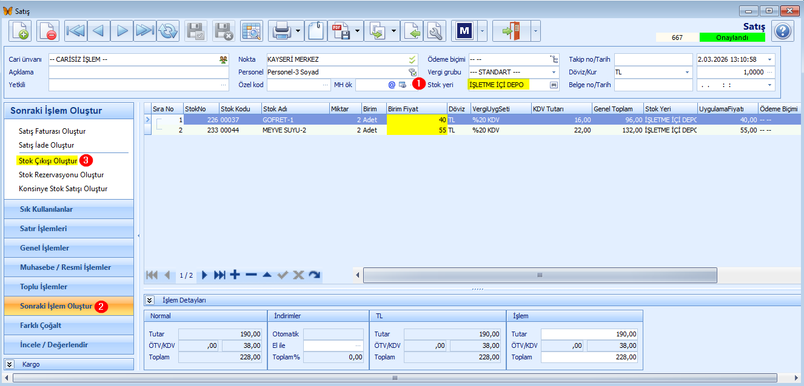
Task: Click the printer icon
Action: [282, 31]
